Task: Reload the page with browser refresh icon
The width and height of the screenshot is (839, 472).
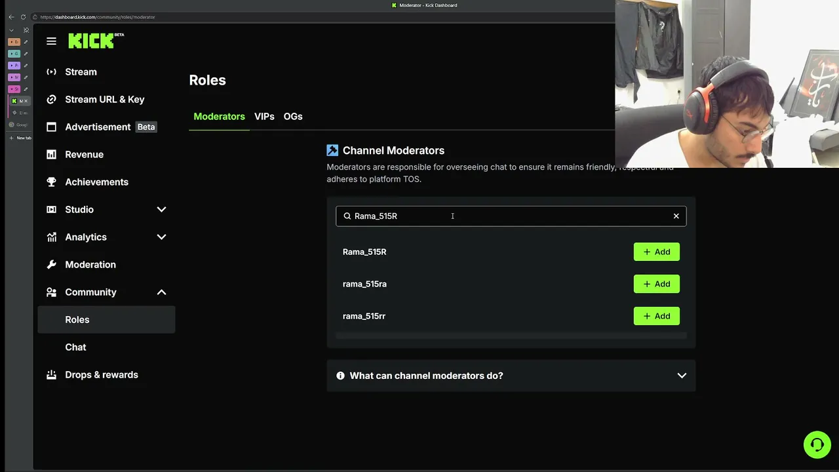Action: point(23,17)
